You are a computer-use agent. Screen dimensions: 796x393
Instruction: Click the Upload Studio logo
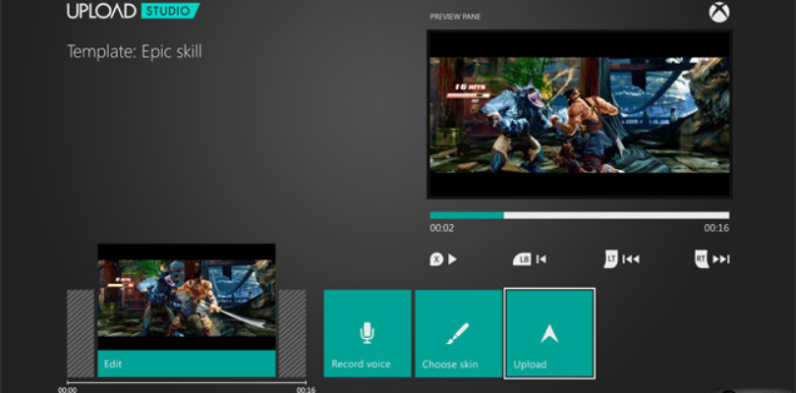pyautogui.click(x=133, y=11)
